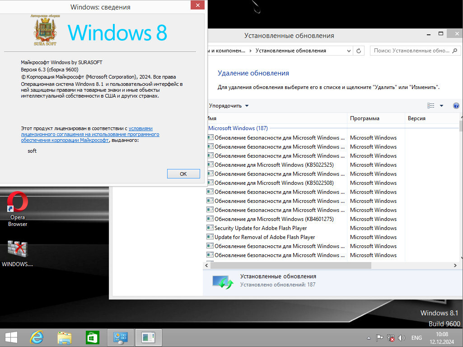Open the Windows Store taskbar icon
The height and width of the screenshot is (347, 463).
(x=93, y=338)
